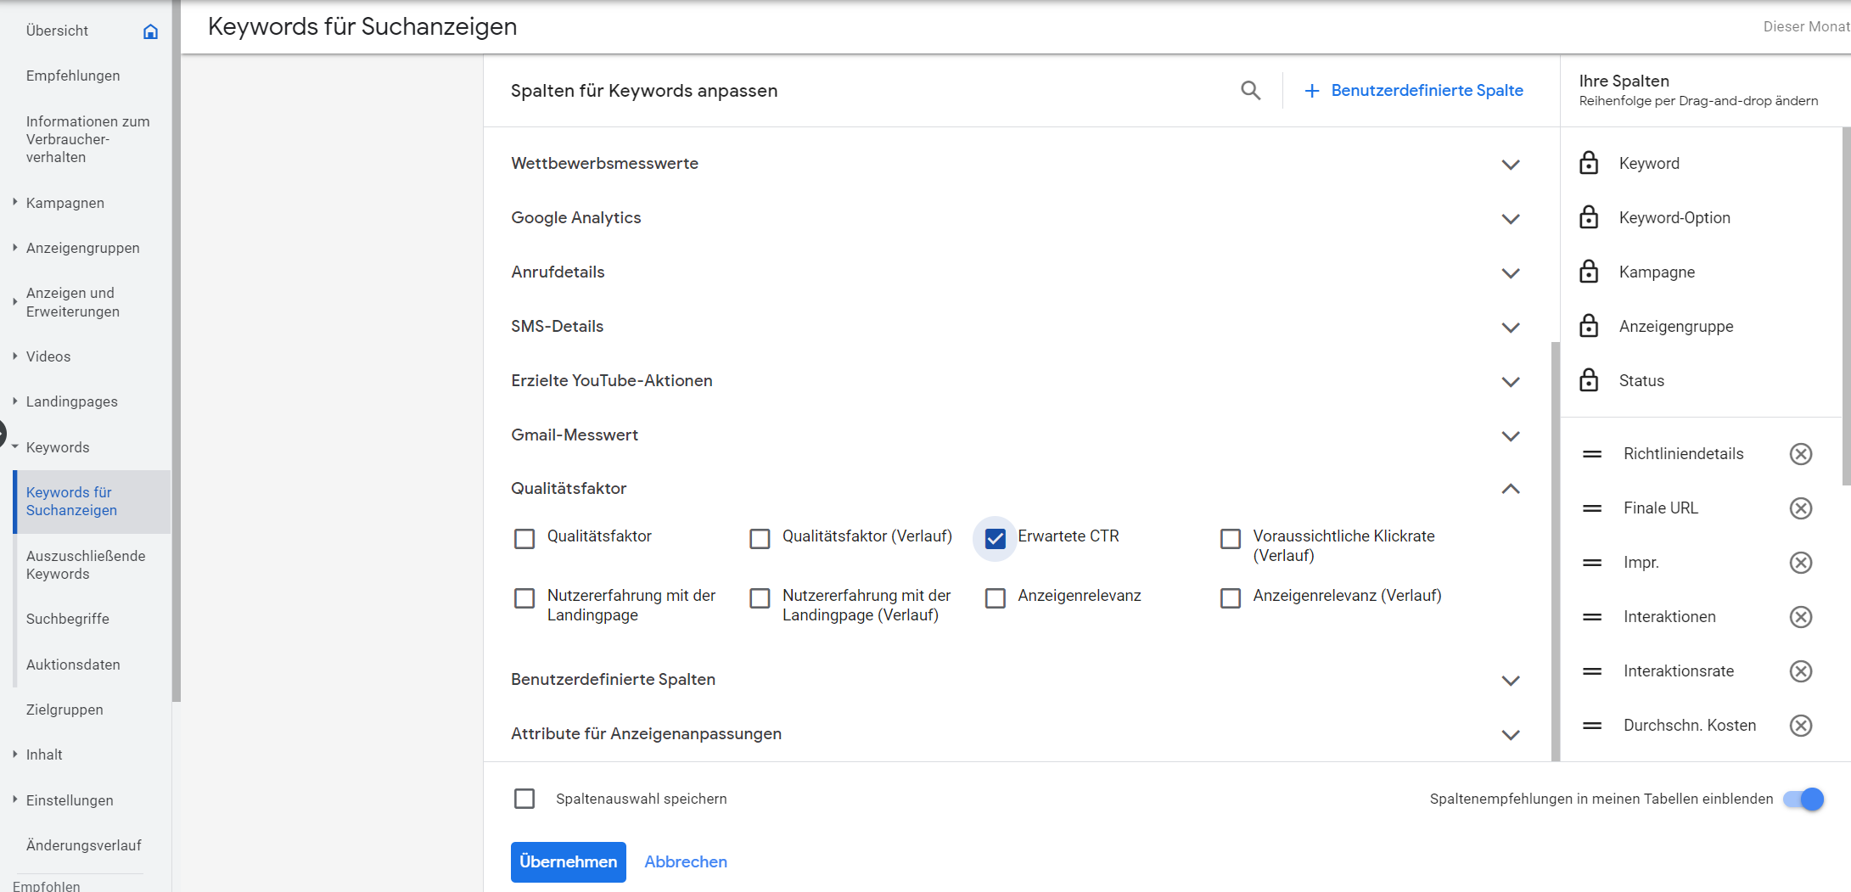1851x892 pixels.
Task: Click the Abbrechen link
Action: pos(685,861)
